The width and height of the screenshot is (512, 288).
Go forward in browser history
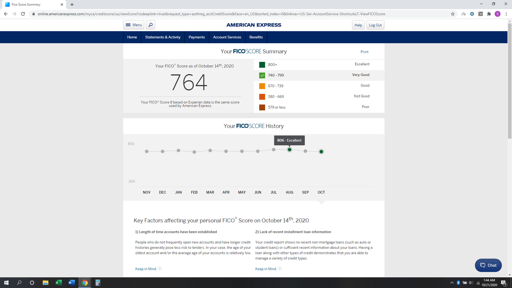pyautogui.click(x=15, y=14)
